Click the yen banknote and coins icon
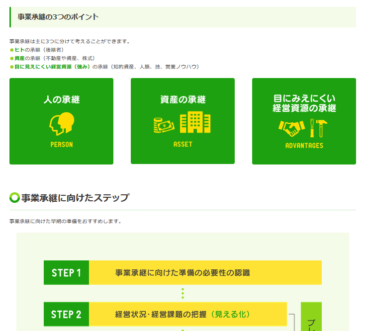This screenshot has height=331, width=368. point(164,124)
